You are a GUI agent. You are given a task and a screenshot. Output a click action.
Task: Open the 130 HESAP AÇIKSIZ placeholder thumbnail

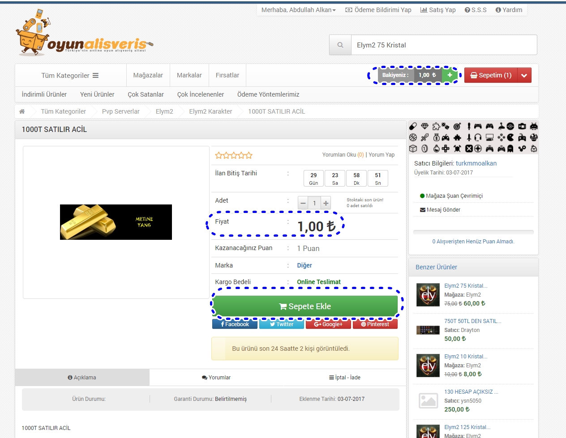[428, 400]
